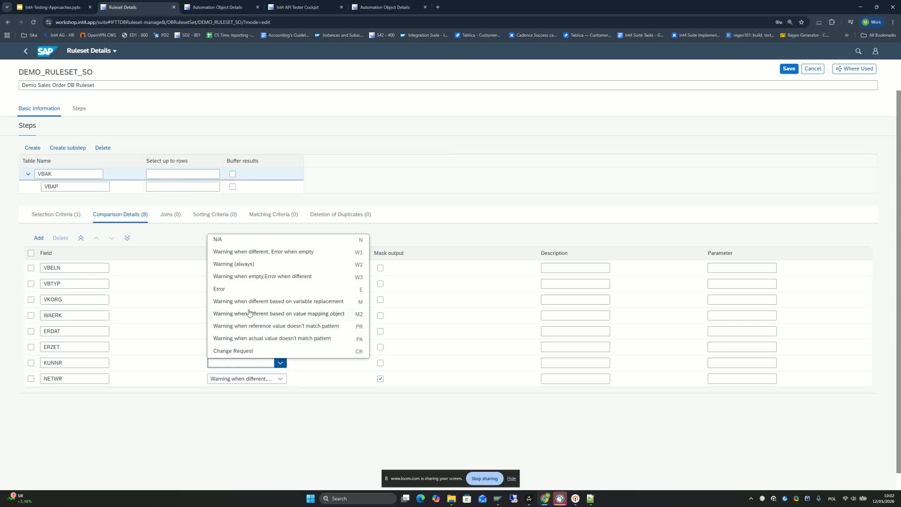The image size is (901, 507).
Task: Move selected field to bottom icon
Action: [127, 238]
